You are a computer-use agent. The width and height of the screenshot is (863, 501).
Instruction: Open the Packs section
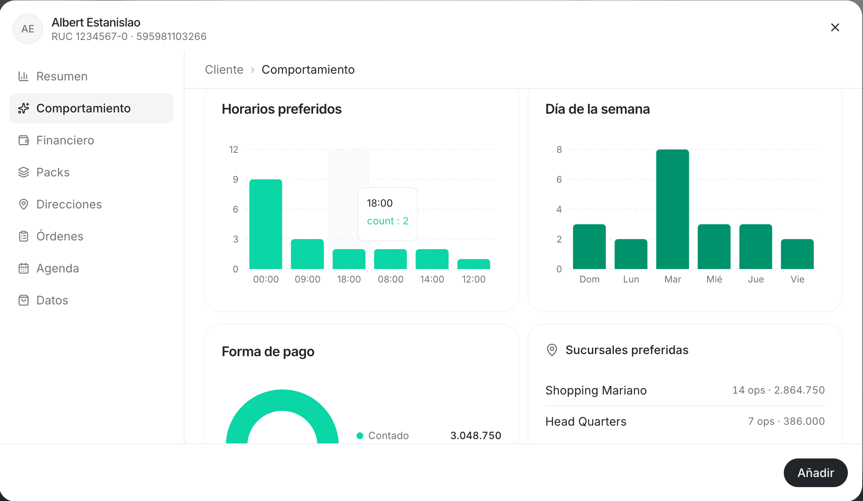[91, 172]
